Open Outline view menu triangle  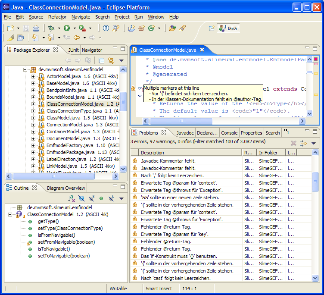click(121, 198)
